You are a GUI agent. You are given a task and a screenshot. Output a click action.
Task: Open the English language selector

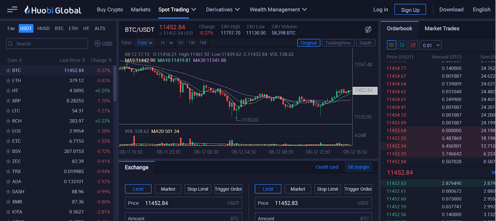tap(481, 10)
